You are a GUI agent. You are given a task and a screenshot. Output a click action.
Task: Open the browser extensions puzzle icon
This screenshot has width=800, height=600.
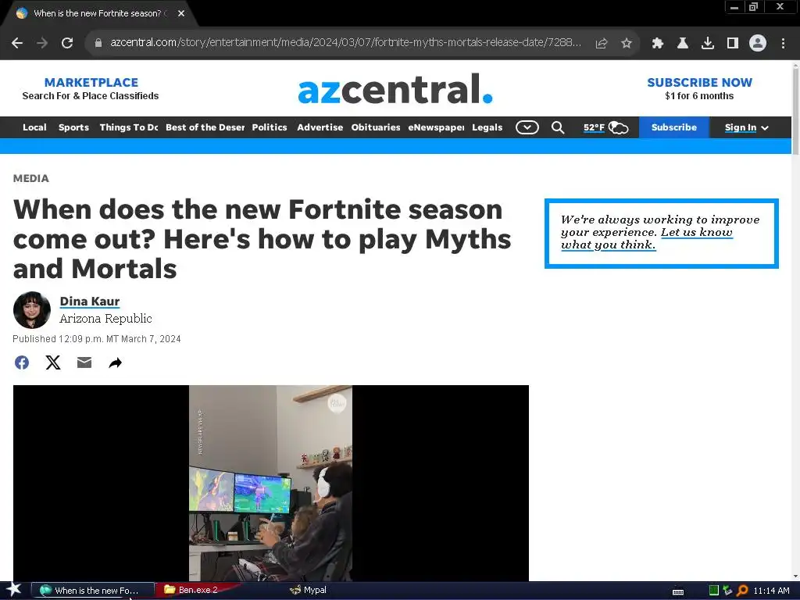658,44
